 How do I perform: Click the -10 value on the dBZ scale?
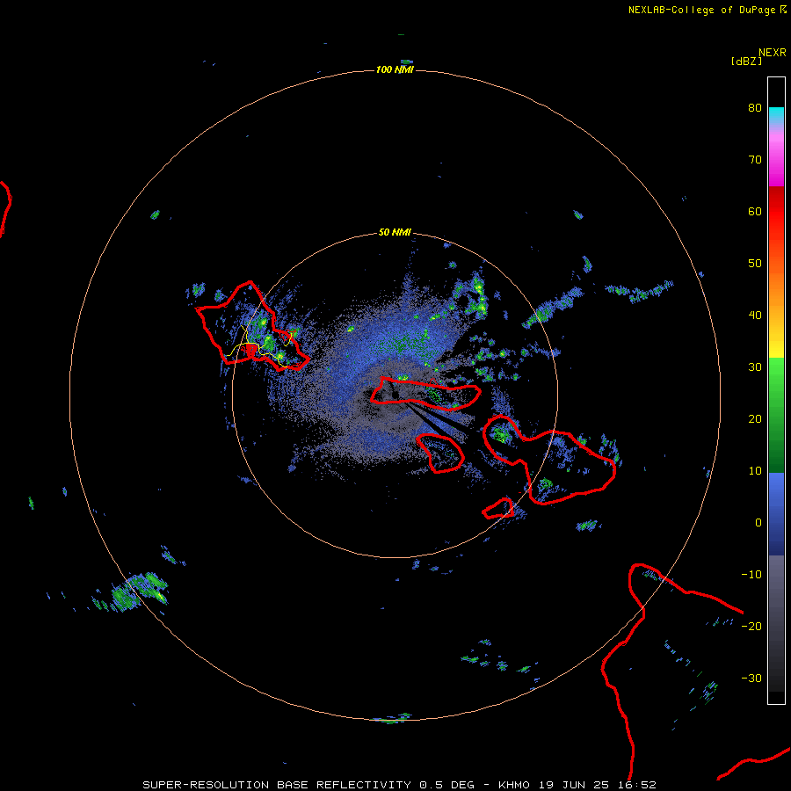(751, 575)
